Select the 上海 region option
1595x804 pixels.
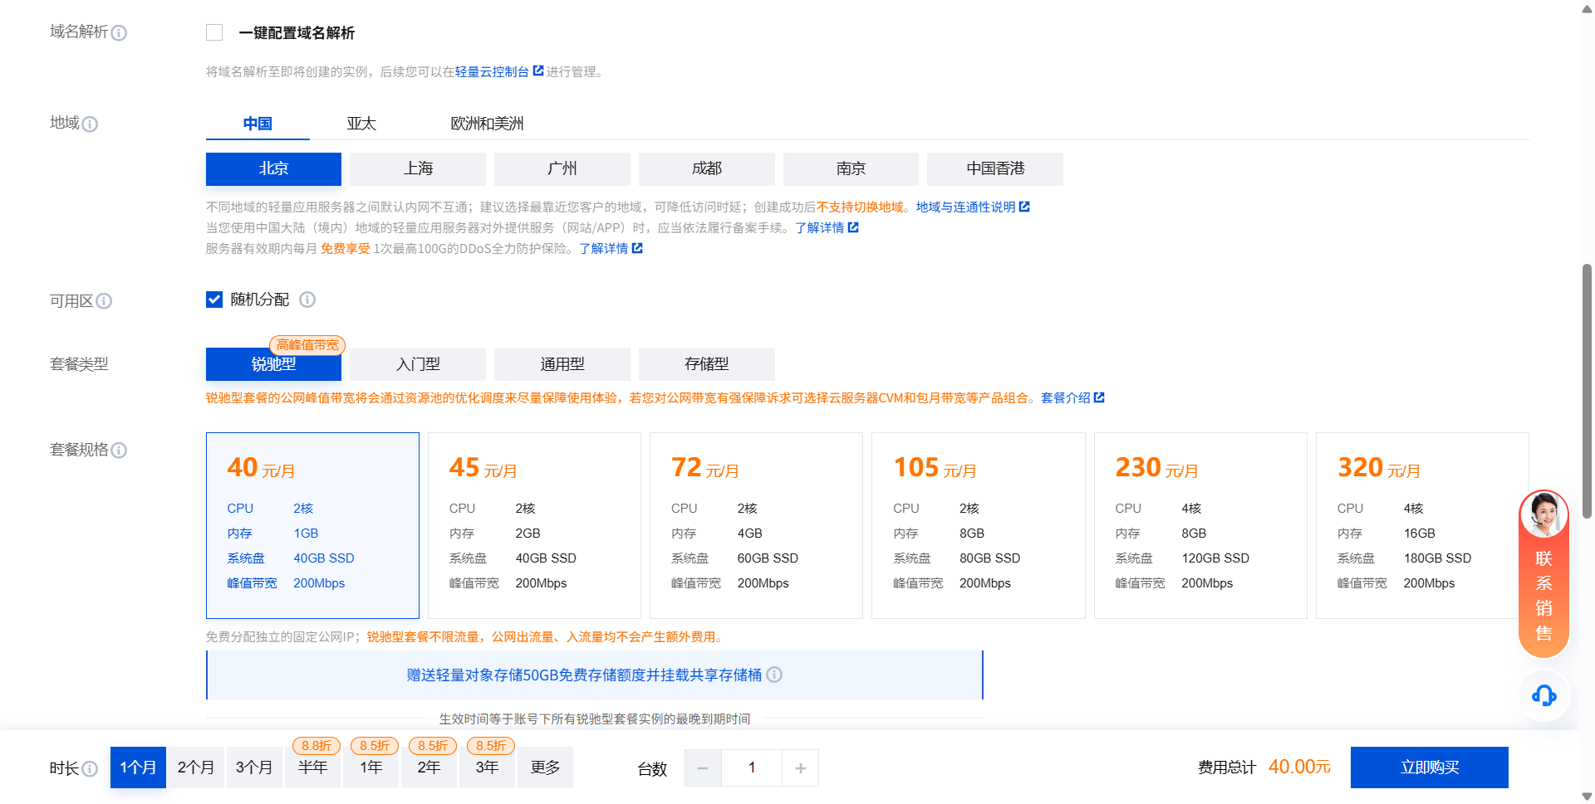(x=418, y=169)
